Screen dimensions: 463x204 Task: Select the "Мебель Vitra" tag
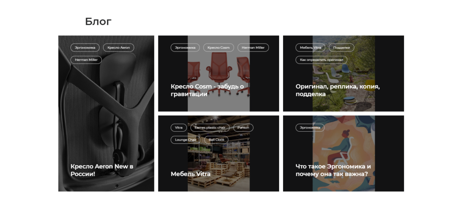(310, 48)
